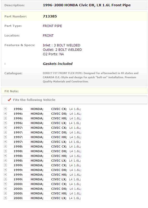148x208 pixels.
Task: Click CIVIC CX in the 1996 row
Action: [x=59, y=109]
